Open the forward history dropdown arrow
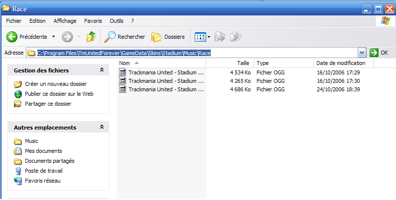 79,37
